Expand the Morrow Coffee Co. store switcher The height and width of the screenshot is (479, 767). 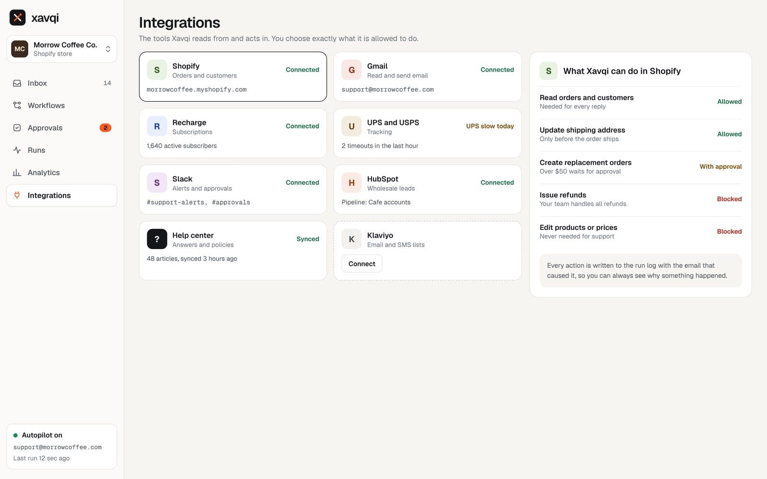point(62,49)
